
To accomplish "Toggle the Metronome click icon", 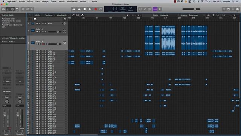I will click(x=160, y=9).
